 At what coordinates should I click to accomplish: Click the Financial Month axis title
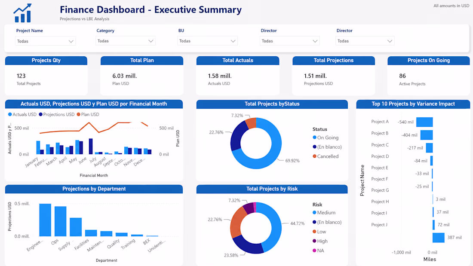tap(94, 175)
